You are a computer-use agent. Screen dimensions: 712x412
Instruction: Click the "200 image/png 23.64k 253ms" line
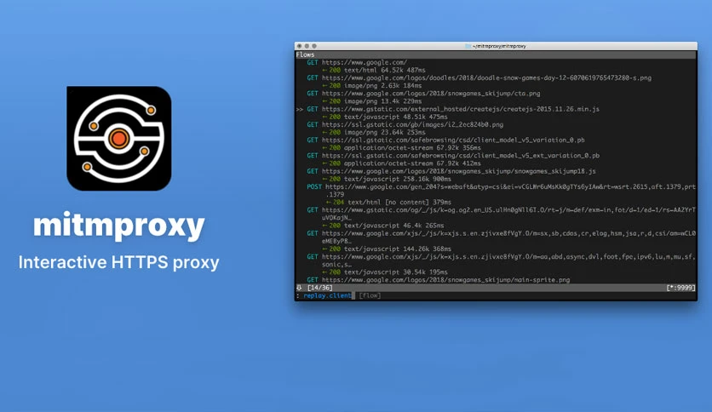click(x=374, y=133)
